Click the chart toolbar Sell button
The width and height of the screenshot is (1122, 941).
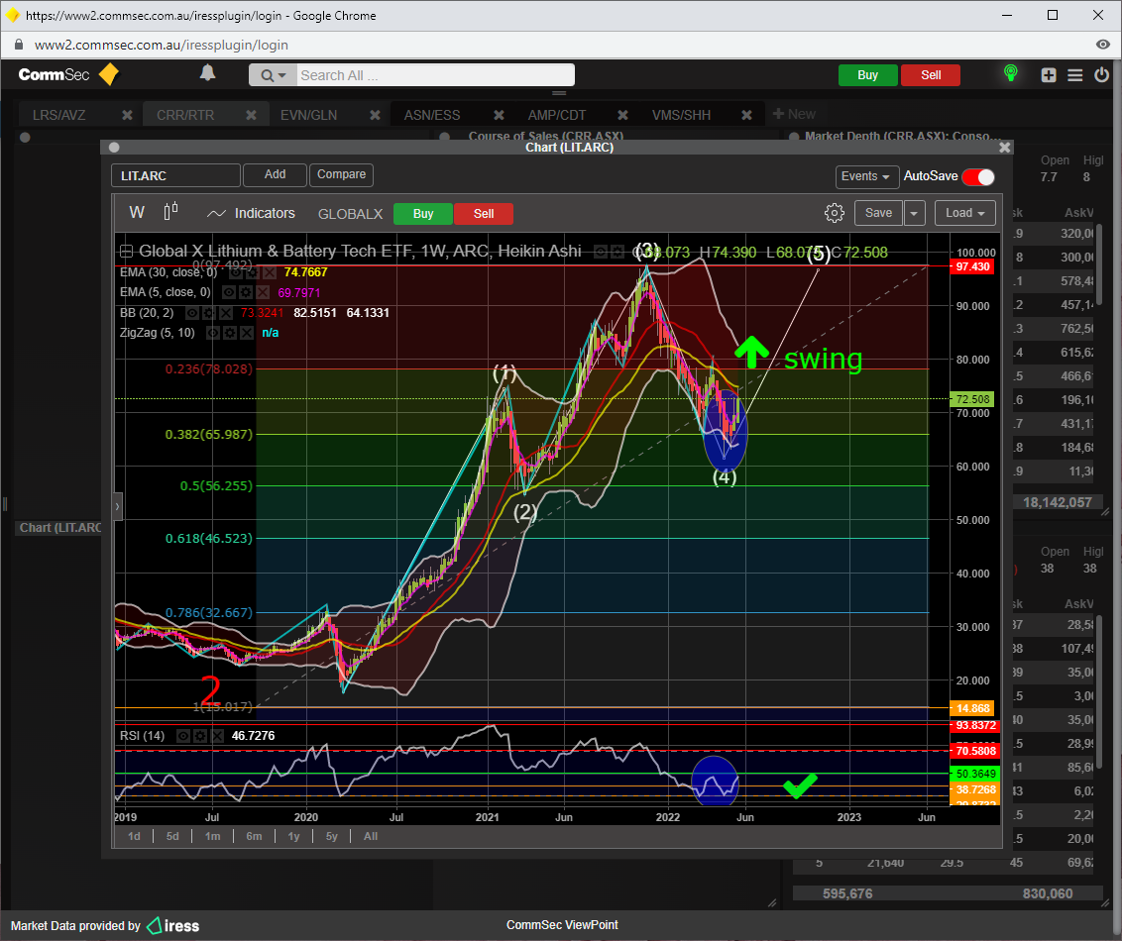click(484, 214)
